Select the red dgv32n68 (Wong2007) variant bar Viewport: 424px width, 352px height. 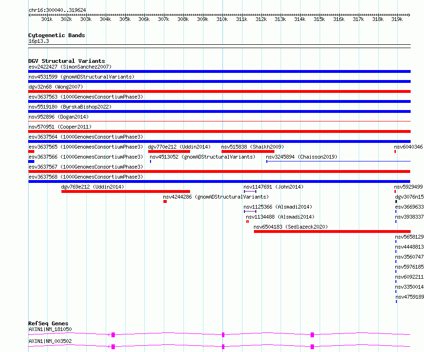point(219,91)
